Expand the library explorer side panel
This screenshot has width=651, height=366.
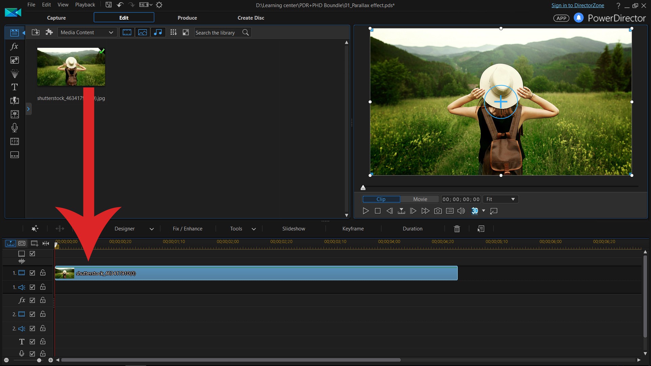pyautogui.click(x=28, y=109)
